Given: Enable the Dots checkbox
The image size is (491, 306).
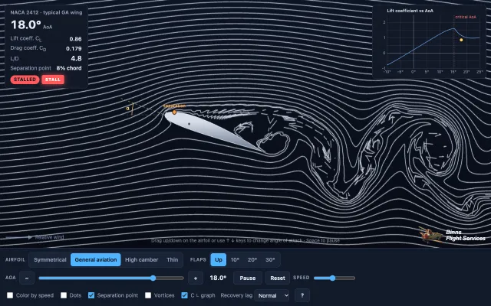Looking at the screenshot, I should tap(64, 295).
